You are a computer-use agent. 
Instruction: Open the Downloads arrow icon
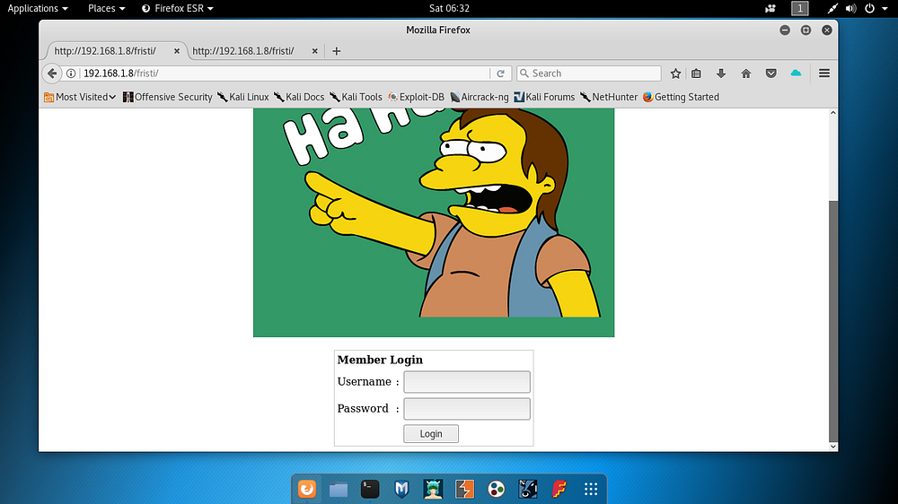[x=721, y=74]
